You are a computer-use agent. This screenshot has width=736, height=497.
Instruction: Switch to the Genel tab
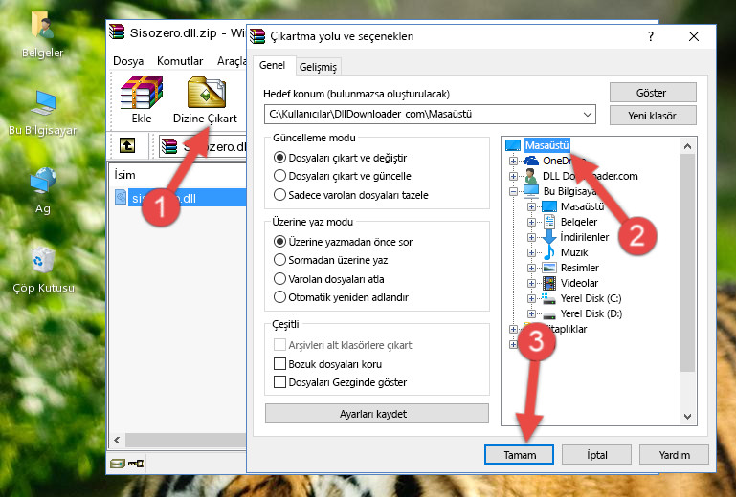[272, 65]
